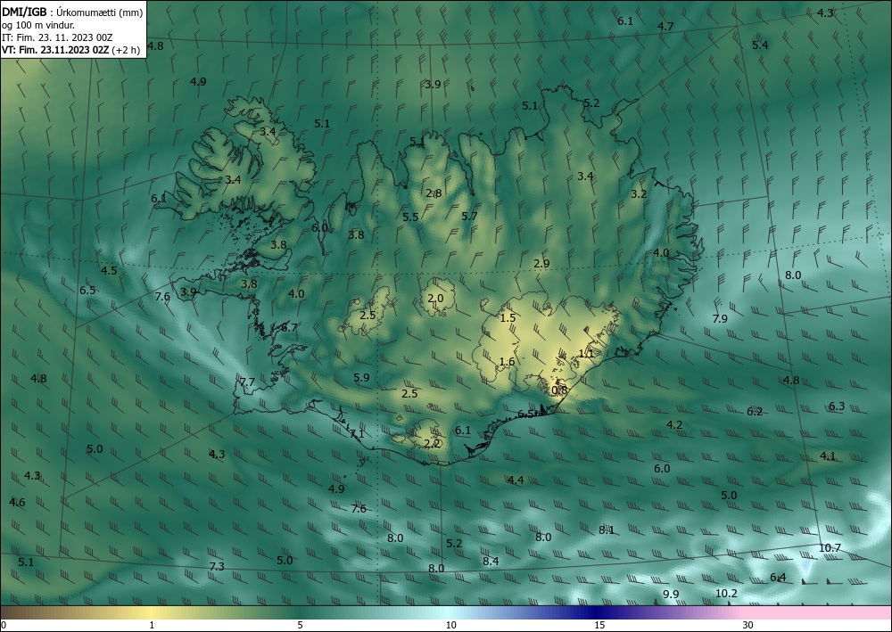Click the map value 4.4
Screen dimensions: 892x632
point(516,480)
